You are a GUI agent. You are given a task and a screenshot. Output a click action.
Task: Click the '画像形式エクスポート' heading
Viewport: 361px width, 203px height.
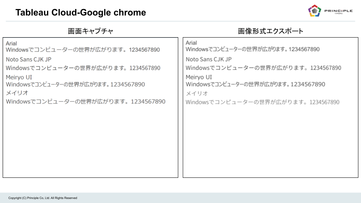click(270, 31)
